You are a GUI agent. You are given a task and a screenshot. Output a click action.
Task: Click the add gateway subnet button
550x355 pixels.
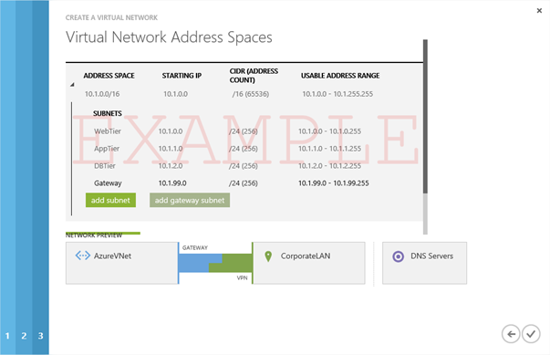[190, 200]
